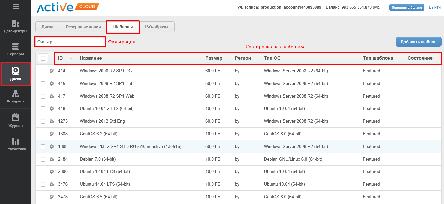Open Журнал in the sidebar

[x=16, y=121]
